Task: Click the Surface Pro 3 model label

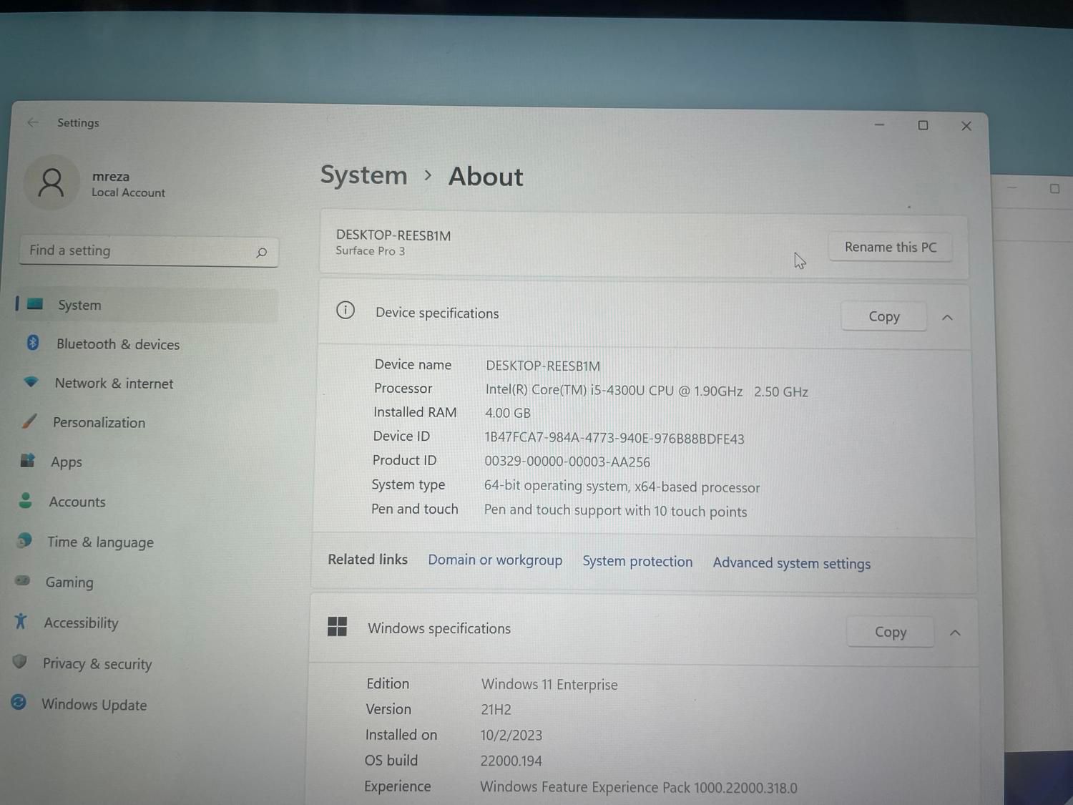Action: pyautogui.click(x=370, y=250)
